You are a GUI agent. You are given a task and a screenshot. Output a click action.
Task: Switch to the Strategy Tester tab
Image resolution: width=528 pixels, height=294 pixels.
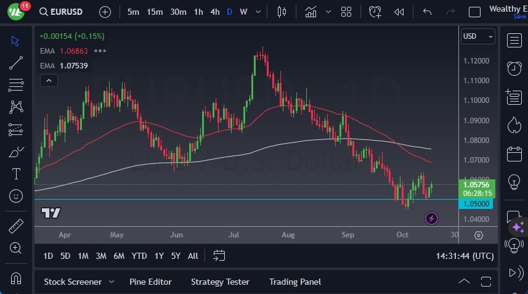[220, 282]
